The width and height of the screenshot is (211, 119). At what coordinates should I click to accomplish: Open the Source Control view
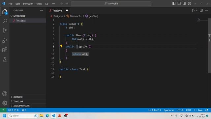pos(5,31)
